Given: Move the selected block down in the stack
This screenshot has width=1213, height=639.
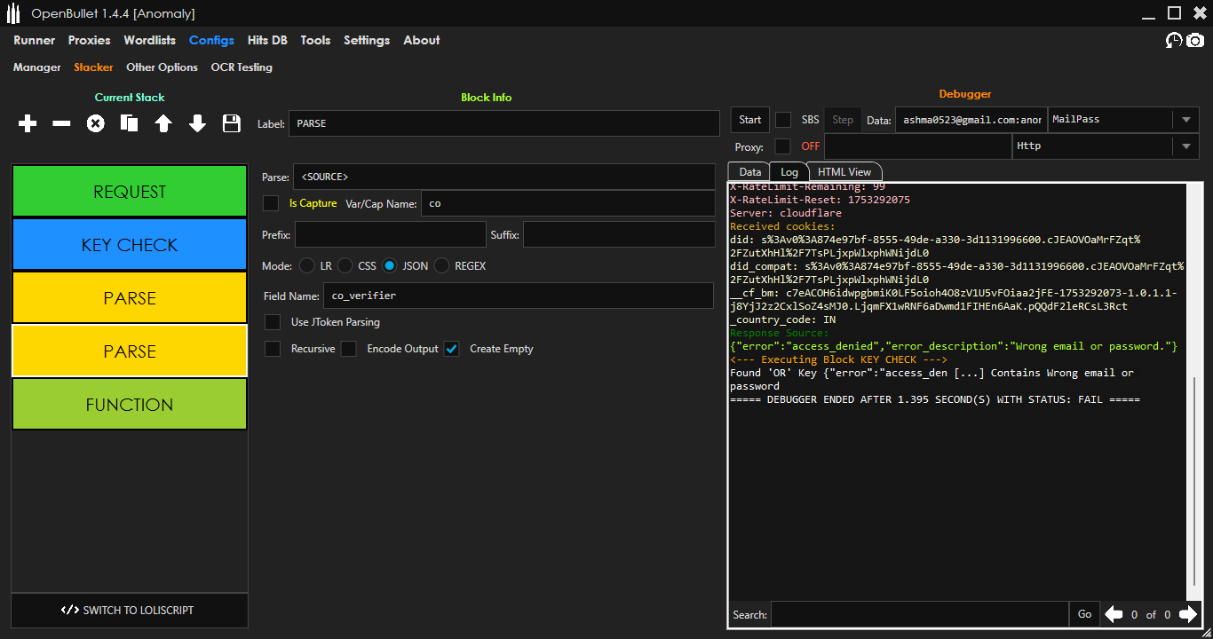Looking at the screenshot, I should pyautogui.click(x=197, y=124).
